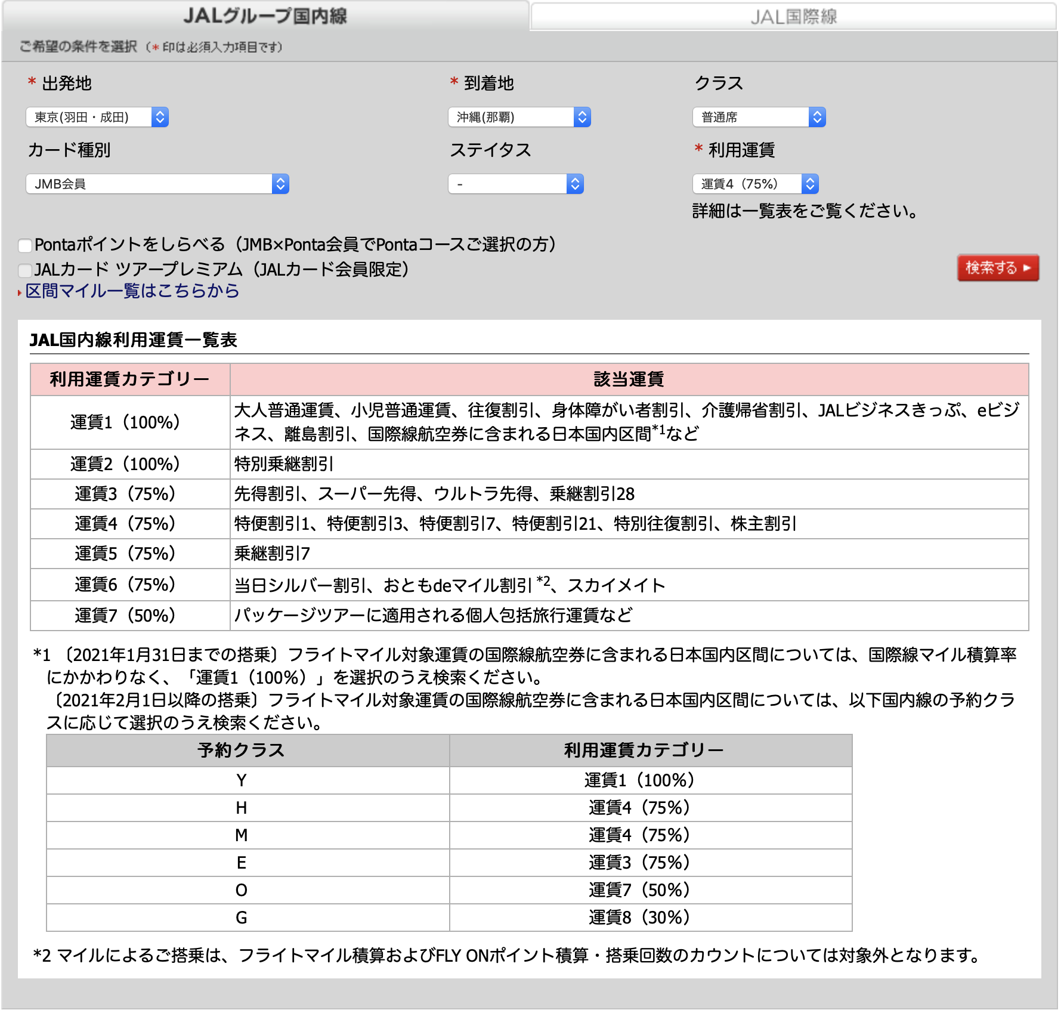
Task: Click the red 検索する button
Action: pyautogui.click(x=998, y=268)
